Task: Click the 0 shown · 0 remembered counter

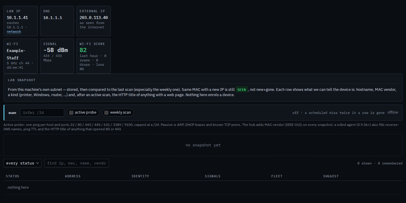Action: 380,163
